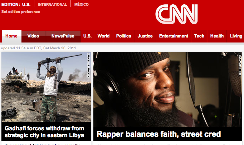
Task: Select the U.S. edition link
Action: (x=26, y=5)
